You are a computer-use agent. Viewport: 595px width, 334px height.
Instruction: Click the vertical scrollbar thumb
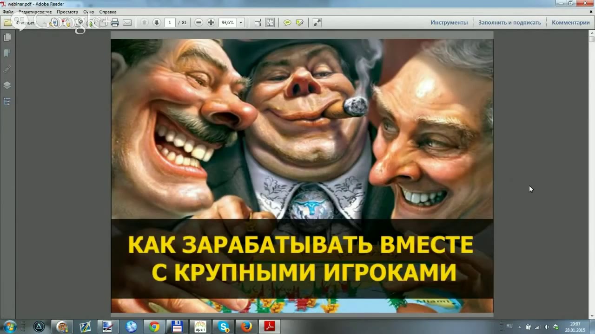tap(591, 39)
